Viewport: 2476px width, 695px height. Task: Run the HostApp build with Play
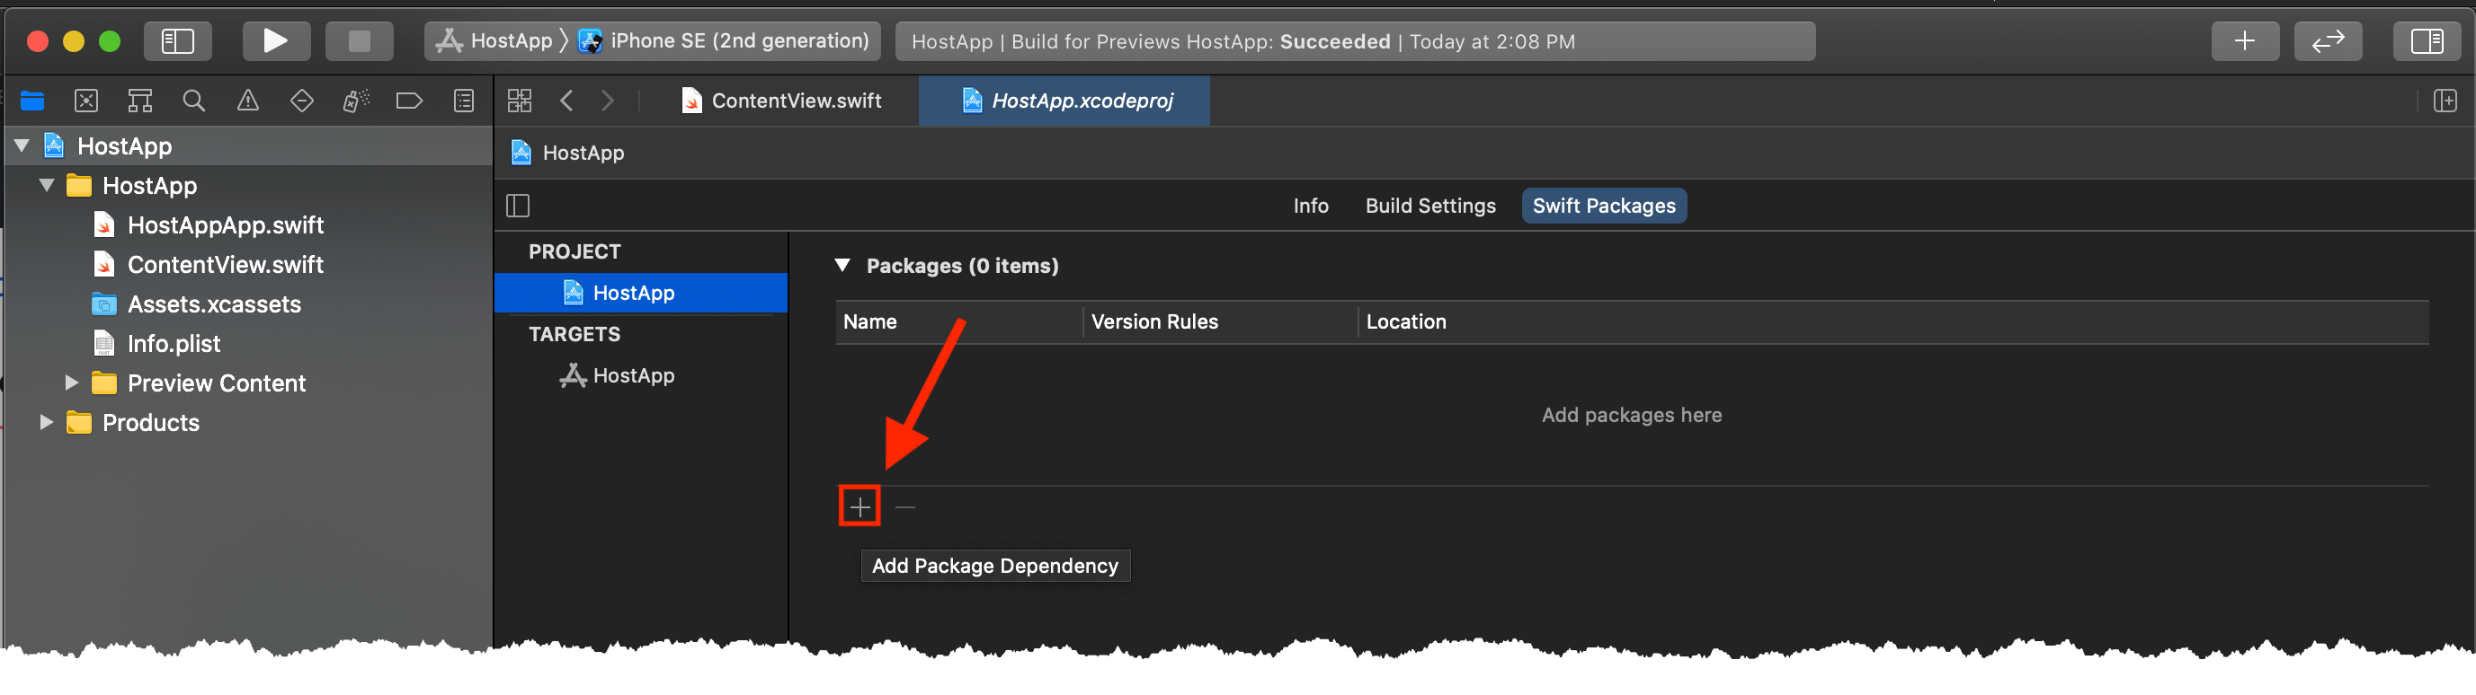(x=276, y=41)
